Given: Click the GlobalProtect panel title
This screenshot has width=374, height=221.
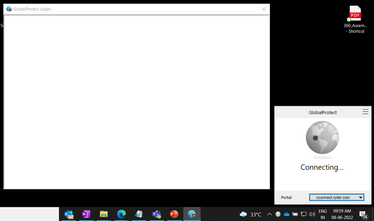Looking at the screenshot, I should tap(322, 112).
